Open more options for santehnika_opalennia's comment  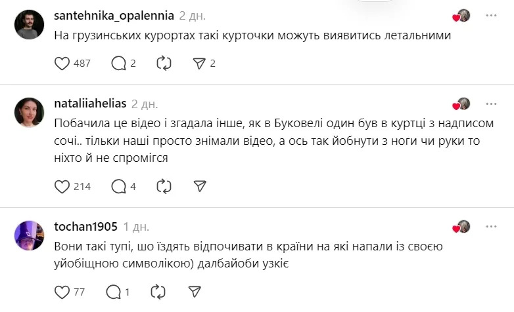(x=491, y=15)
